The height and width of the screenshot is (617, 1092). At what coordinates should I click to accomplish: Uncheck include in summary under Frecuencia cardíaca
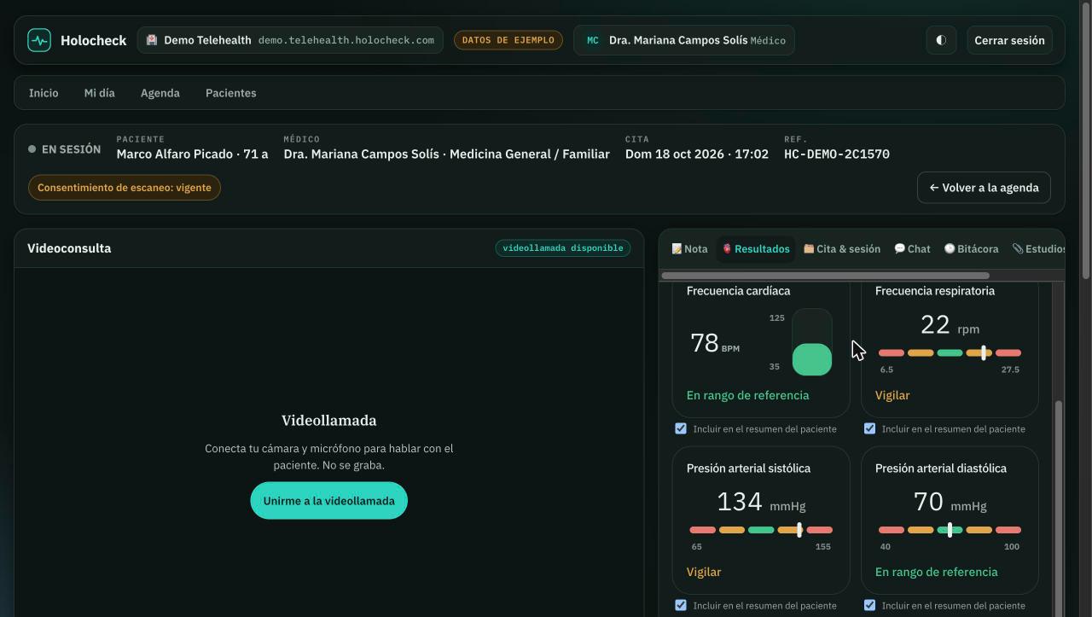tap(681, 428)
